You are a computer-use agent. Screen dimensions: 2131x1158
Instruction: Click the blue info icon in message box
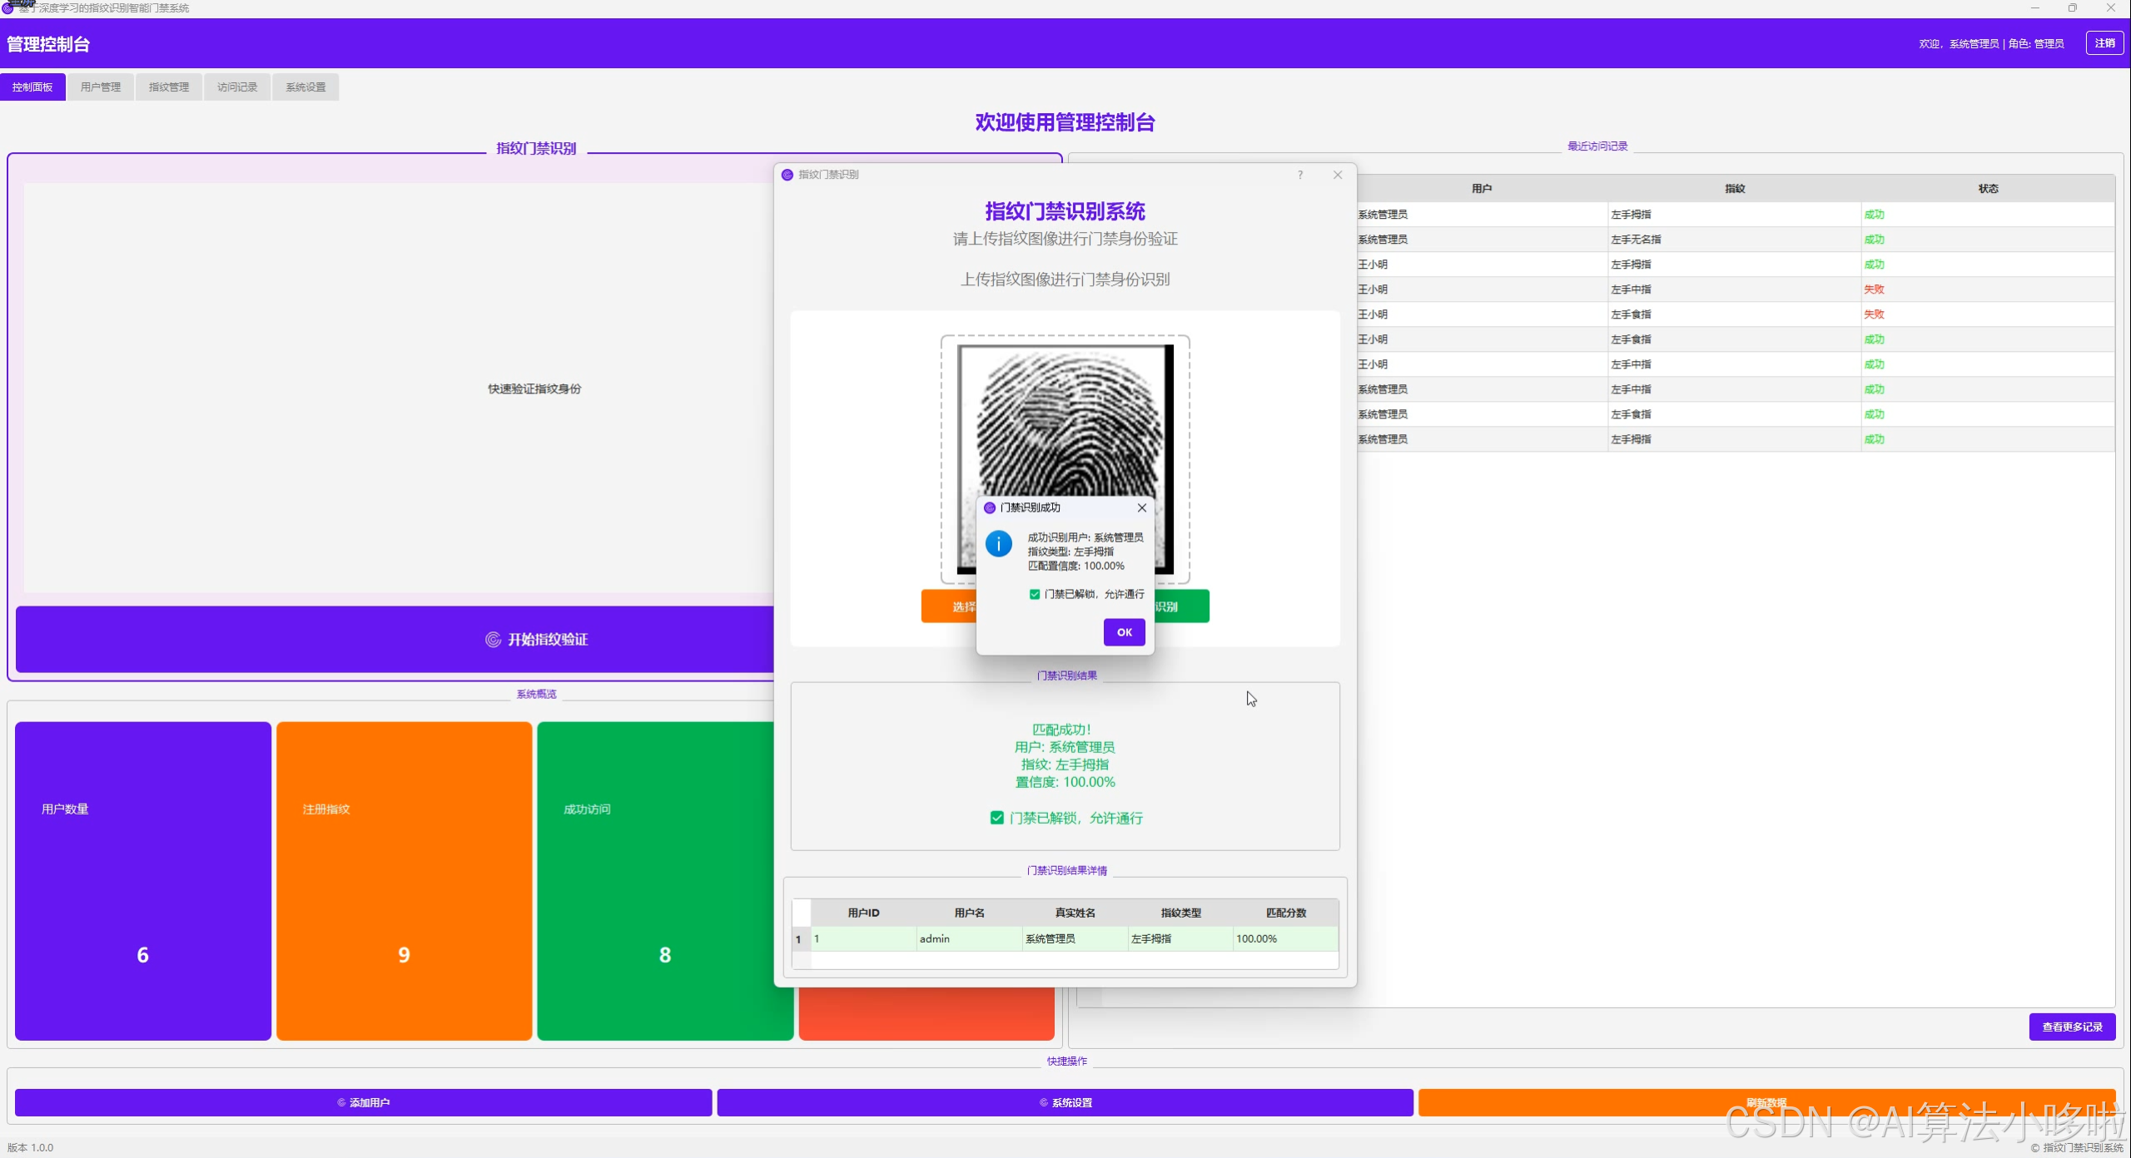(998, 544)
